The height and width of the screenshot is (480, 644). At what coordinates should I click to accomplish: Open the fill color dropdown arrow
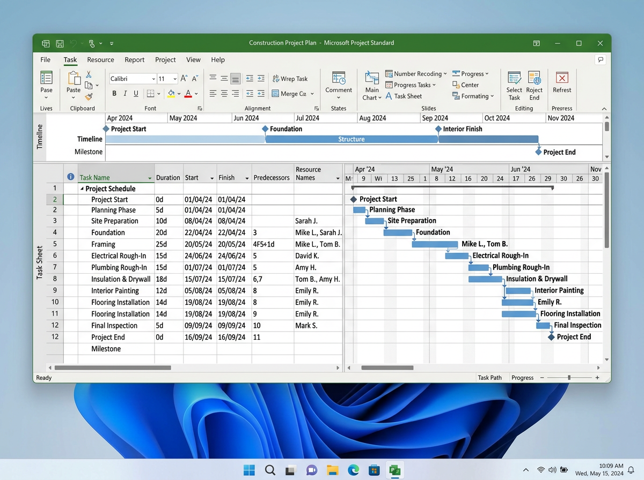179,94
